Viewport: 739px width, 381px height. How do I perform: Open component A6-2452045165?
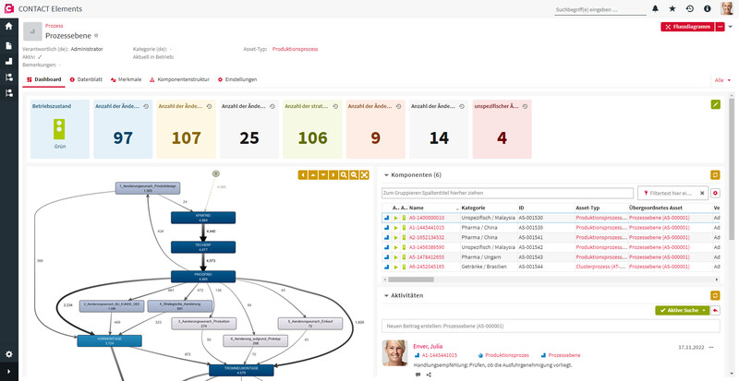pos(426,267)
